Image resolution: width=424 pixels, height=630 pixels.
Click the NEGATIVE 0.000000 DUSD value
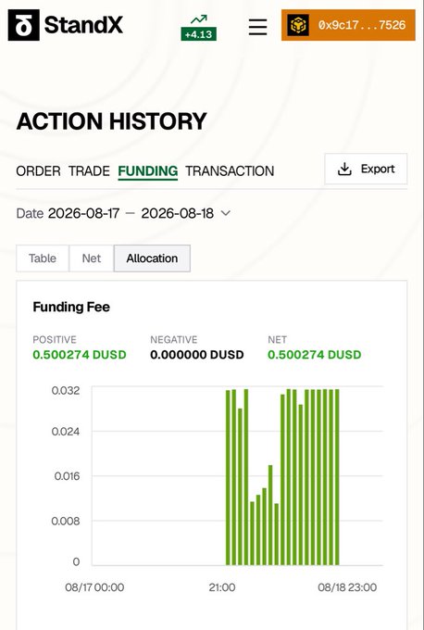(197, 355)
